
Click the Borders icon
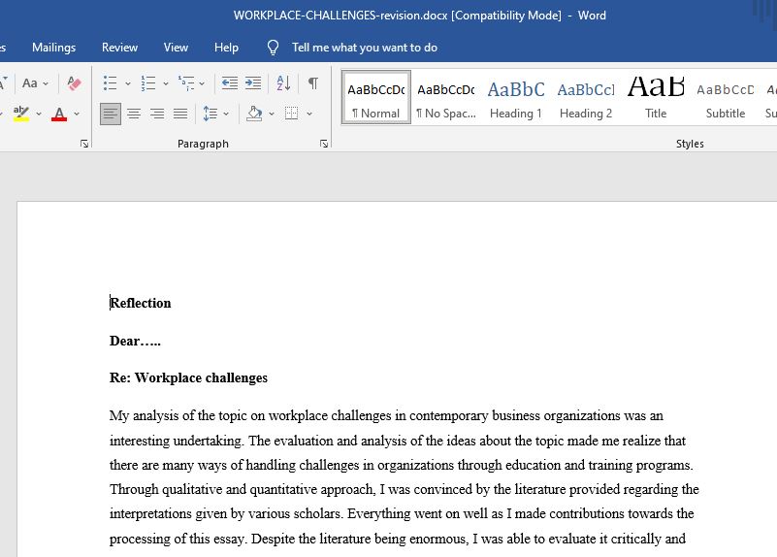click(291, 114)
